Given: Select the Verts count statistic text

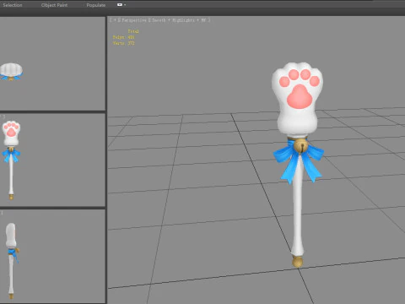Looking at the screenshot, I should coord(123,43).
